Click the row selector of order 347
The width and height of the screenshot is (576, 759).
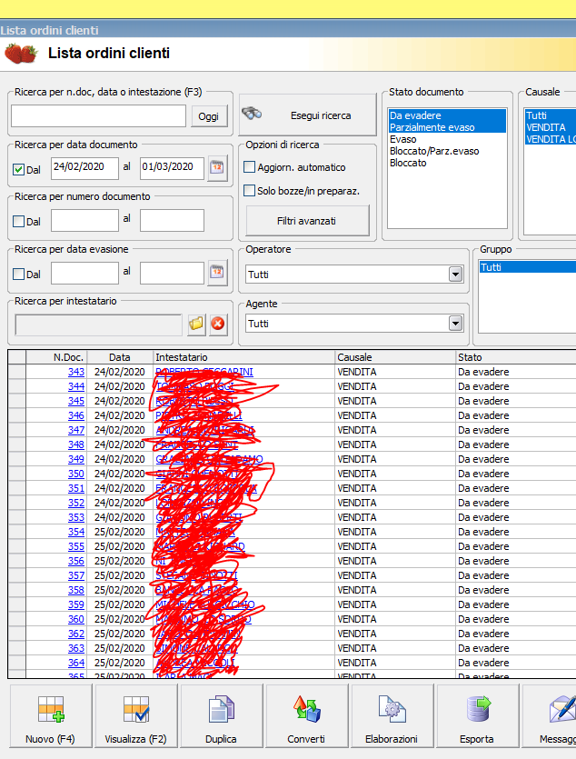click(17, 430)
